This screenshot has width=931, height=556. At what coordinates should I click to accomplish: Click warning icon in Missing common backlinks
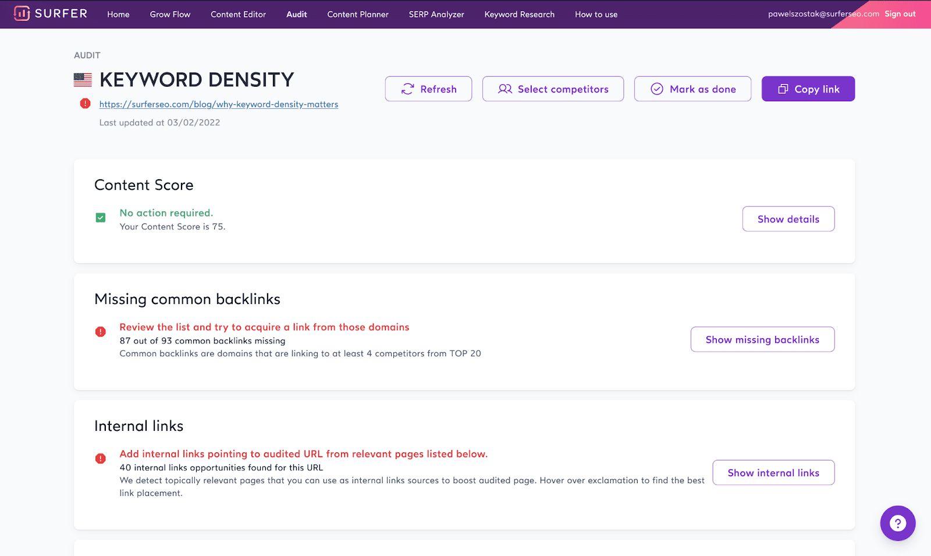coord(101,332)
